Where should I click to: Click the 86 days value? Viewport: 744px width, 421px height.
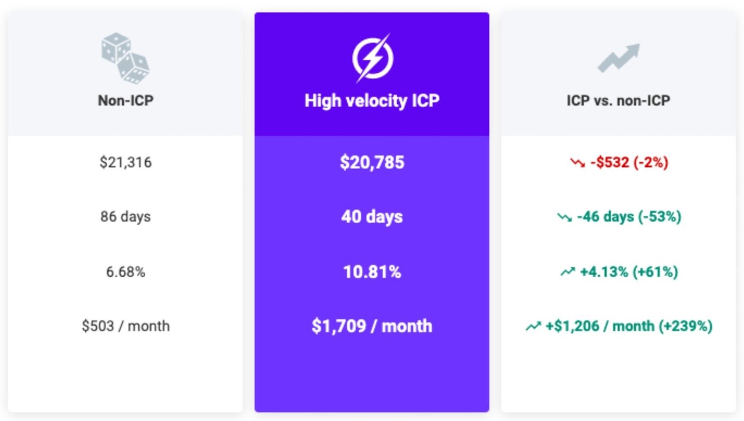pyautogui.click(x=125, y=217)
